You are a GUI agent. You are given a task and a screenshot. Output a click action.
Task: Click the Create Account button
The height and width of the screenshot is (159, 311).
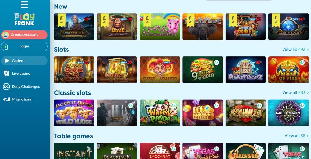pos(24,35)
